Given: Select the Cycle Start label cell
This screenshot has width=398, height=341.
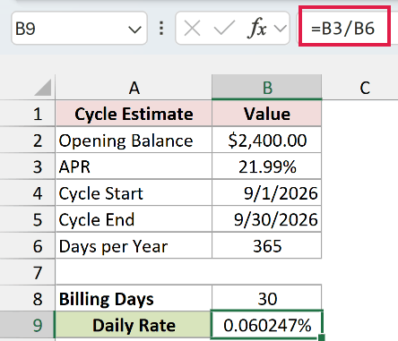Looking at the screenshot, I should (x=134, y=193).
